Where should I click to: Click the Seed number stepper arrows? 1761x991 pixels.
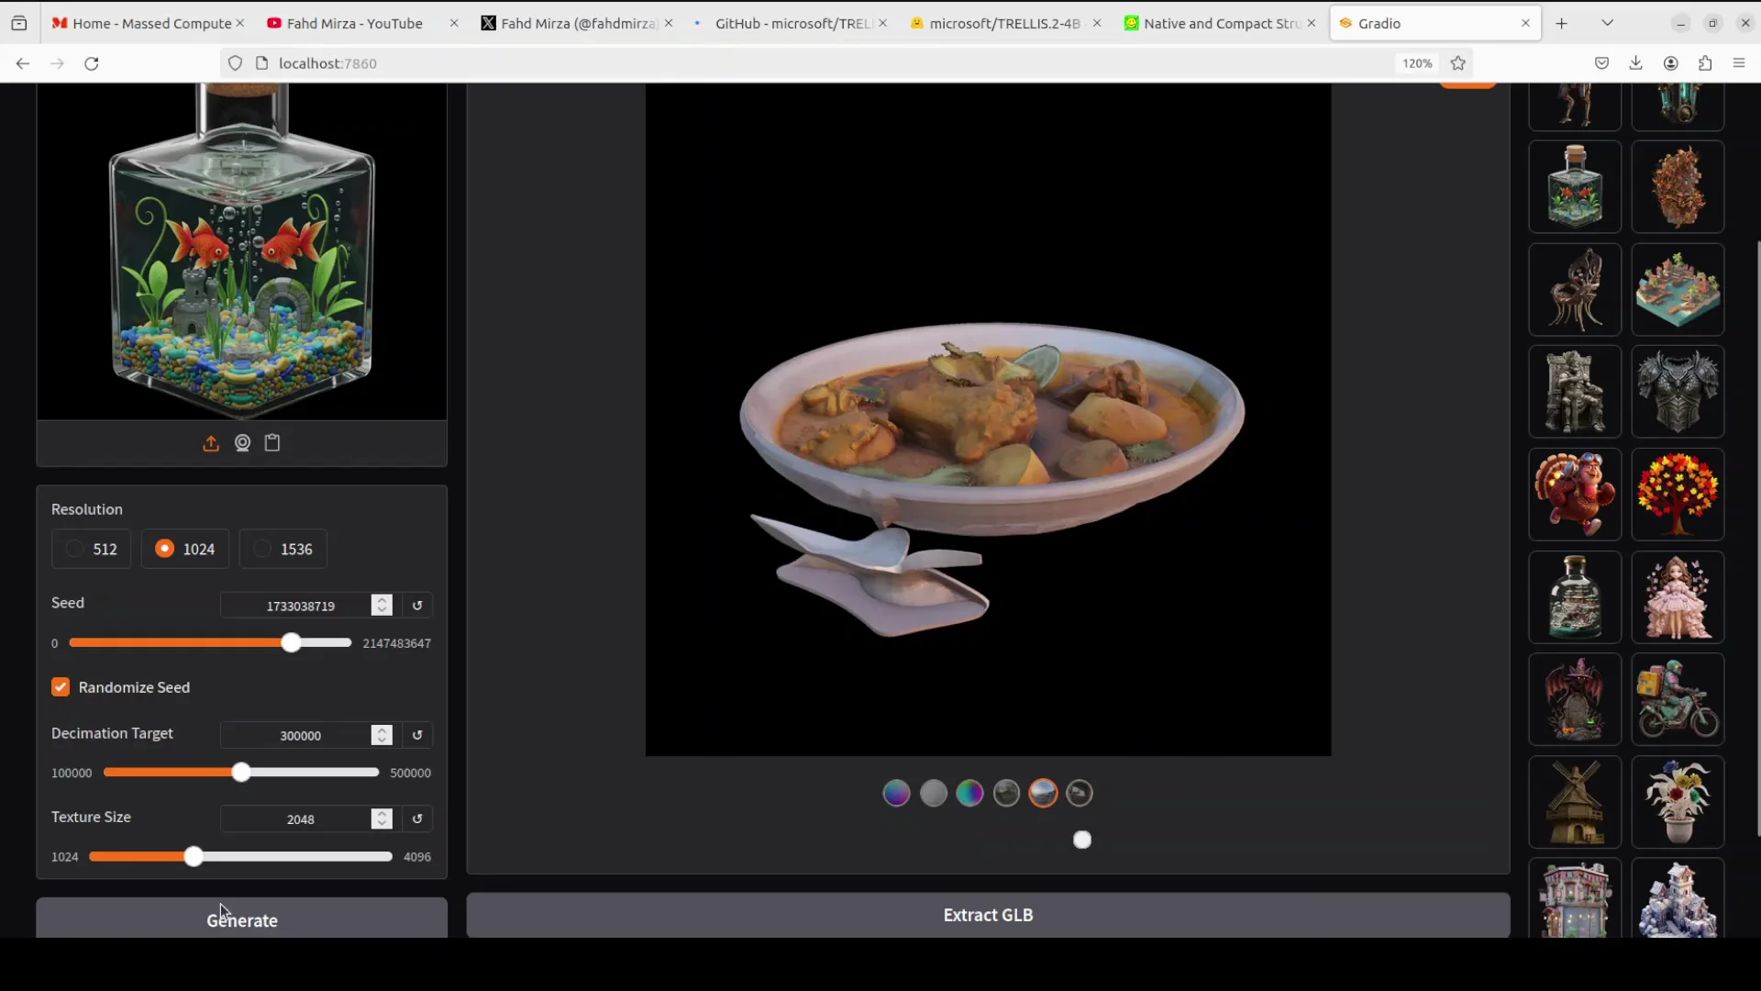[382, 606]
